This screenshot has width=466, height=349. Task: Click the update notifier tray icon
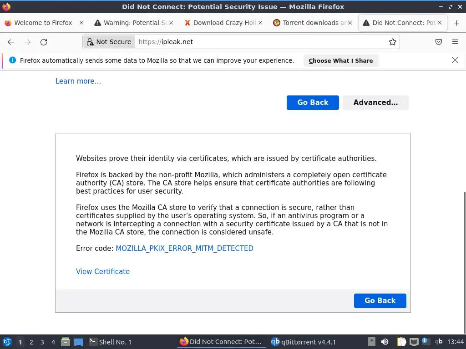426,342
